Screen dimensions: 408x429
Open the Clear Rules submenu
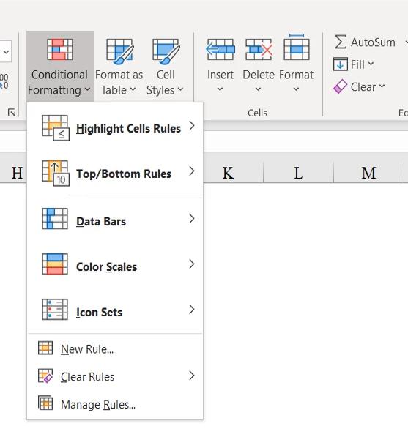(115, 376)
